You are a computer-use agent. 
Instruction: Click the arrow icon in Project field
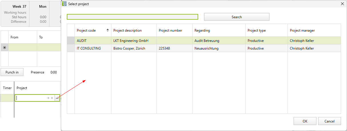tap(48, 98)
